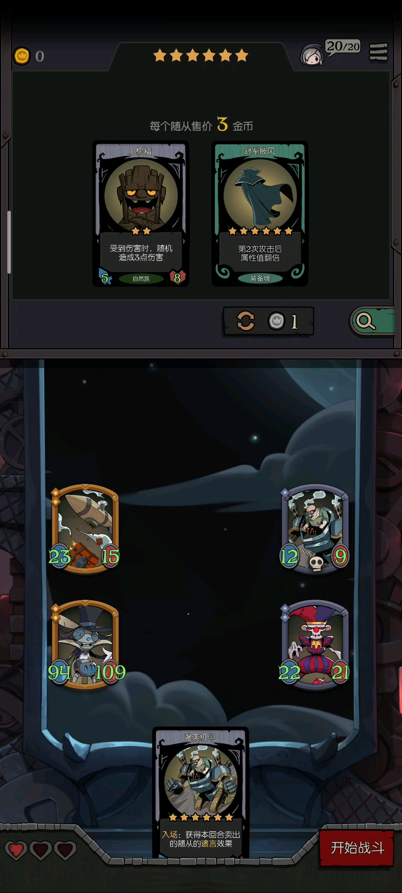Tap the player avatar portrait
Screen dimensions: 402x893
coord(312,55)
